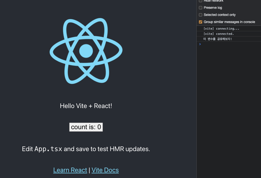Select the '[vite] connected.' console message

pyautogui.click(x=229, y=34)
